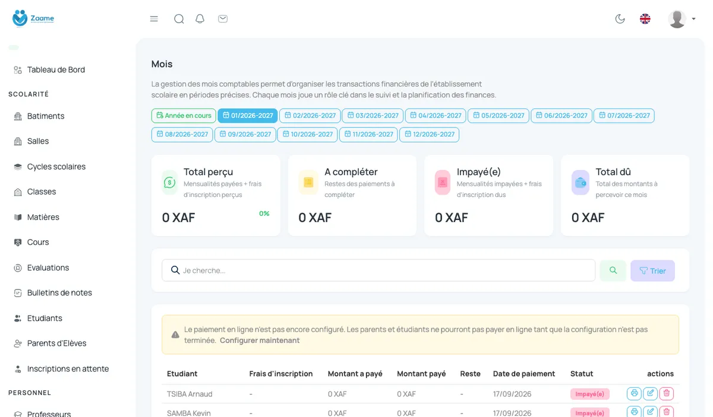
Task: Click the green search button
Action: click(x=613, y=270)
